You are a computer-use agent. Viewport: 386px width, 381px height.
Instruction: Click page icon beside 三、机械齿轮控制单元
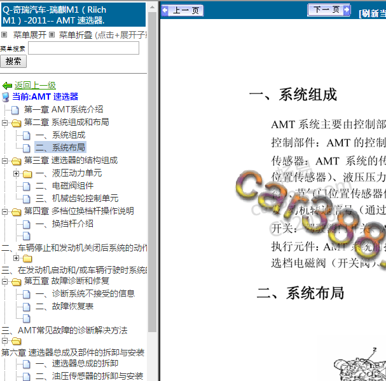pyautogui.click(x=27, y=199)
